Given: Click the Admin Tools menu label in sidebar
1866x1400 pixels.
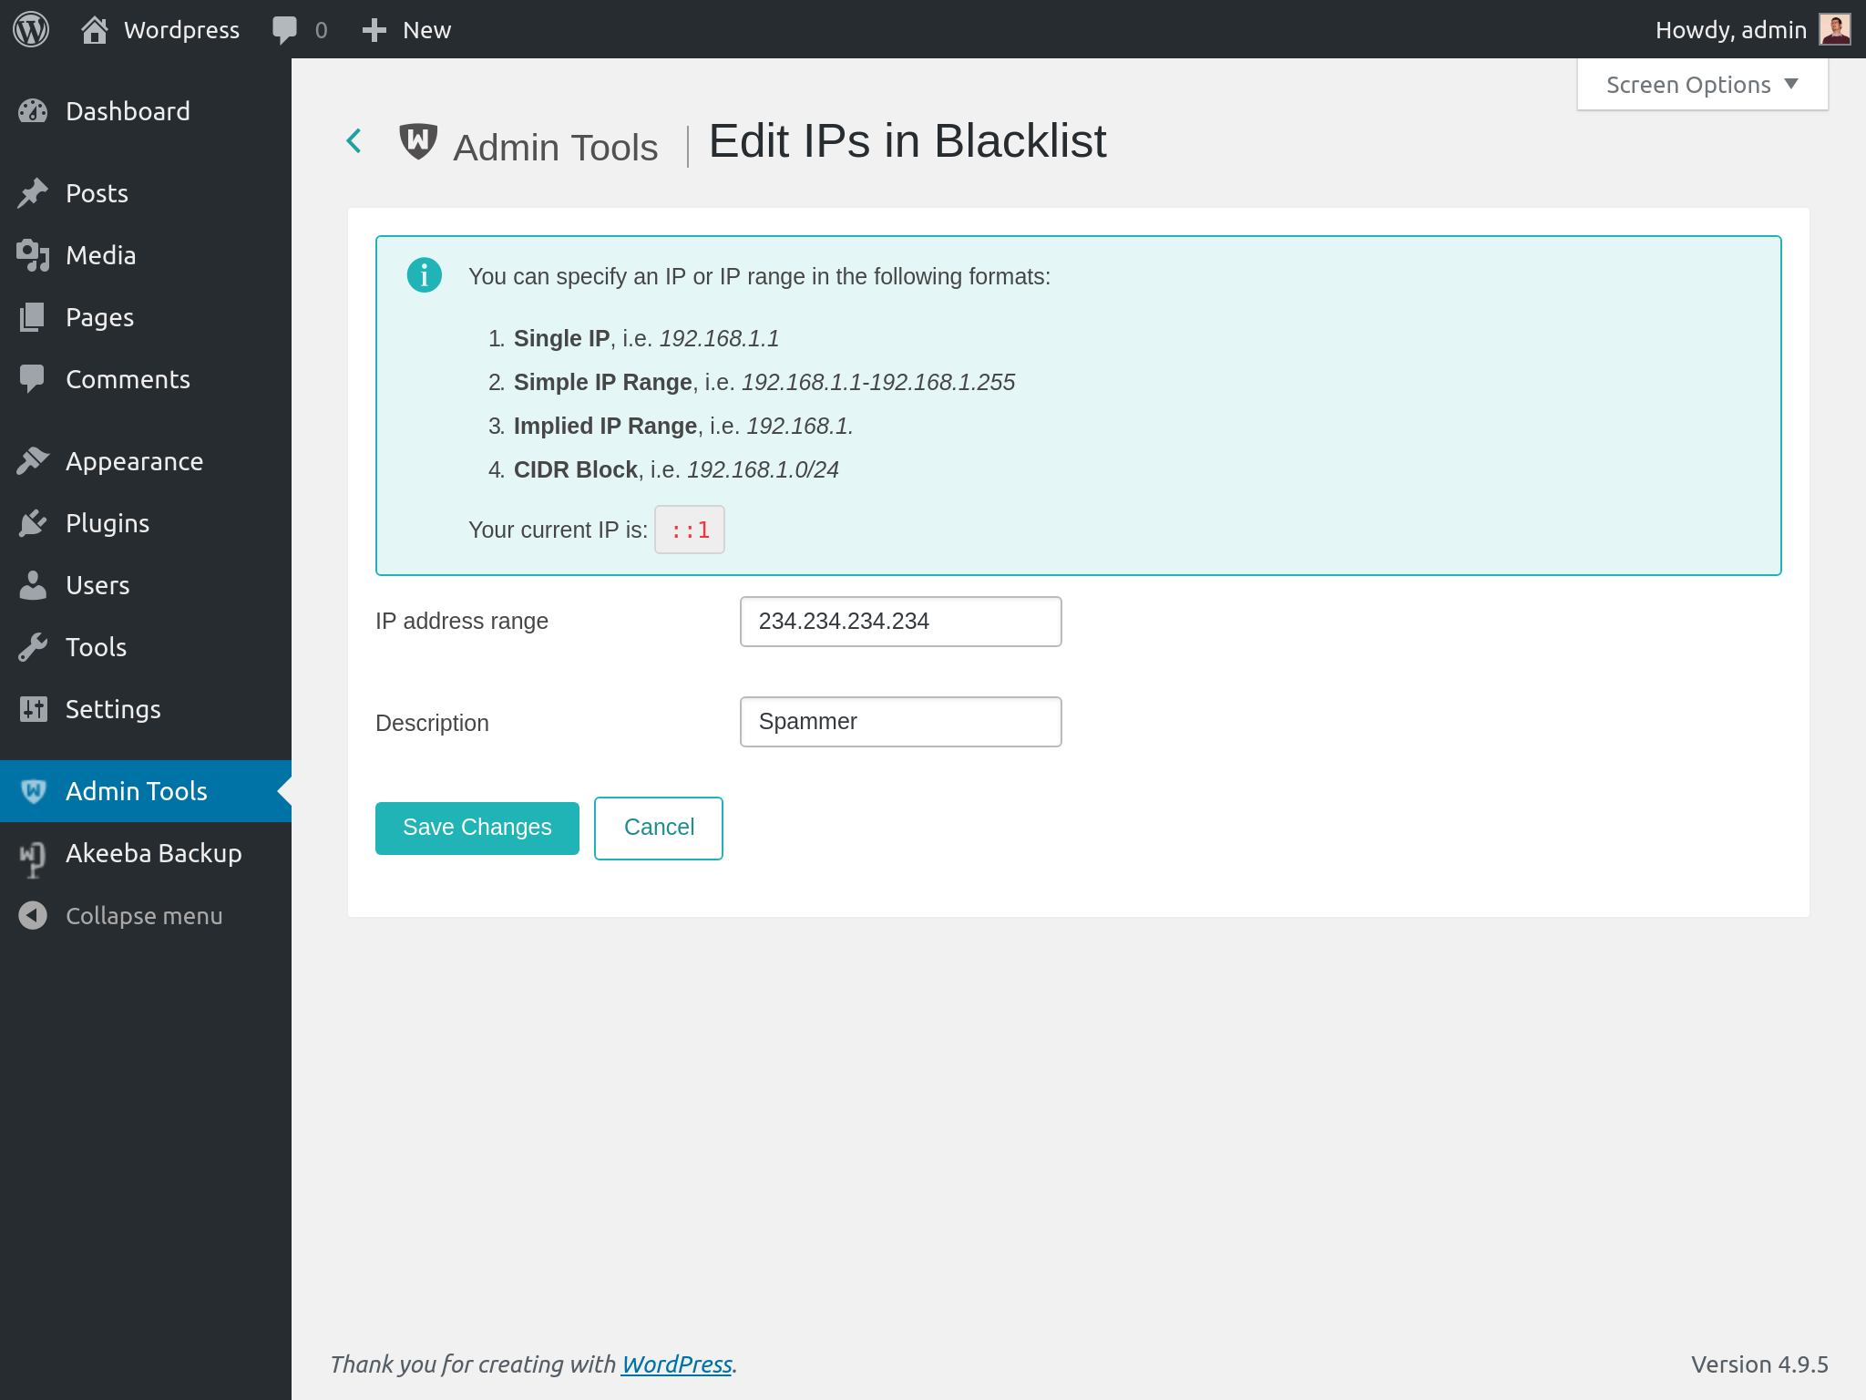Looking at the screenshot, I should point(137,791).
